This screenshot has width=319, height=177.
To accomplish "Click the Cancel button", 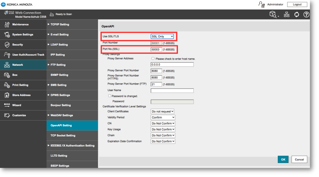I will point(299,159).
